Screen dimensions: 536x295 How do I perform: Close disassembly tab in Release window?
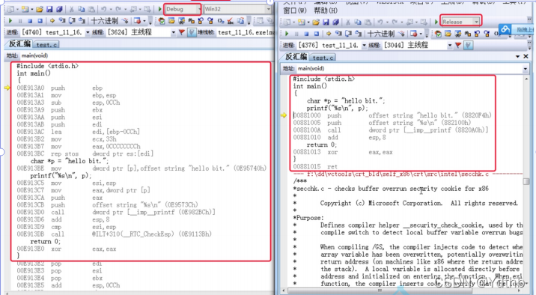[526, 56]
